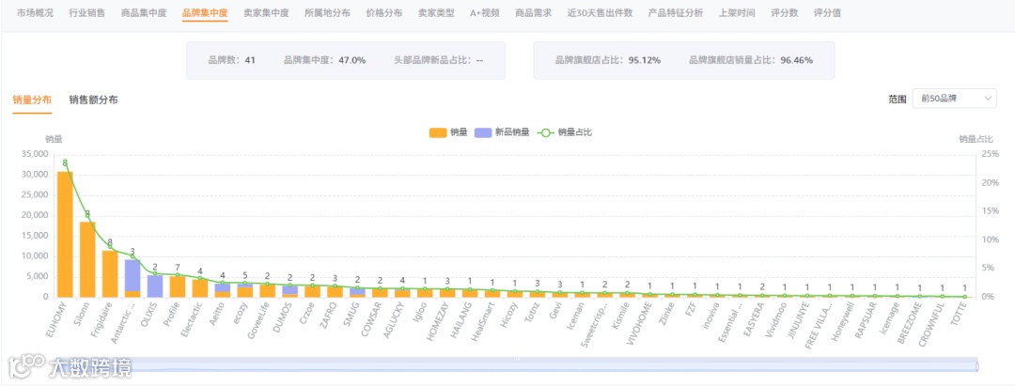Open the 产品特征分析 tab
The image size is (1015, 386).
[675, 12]
